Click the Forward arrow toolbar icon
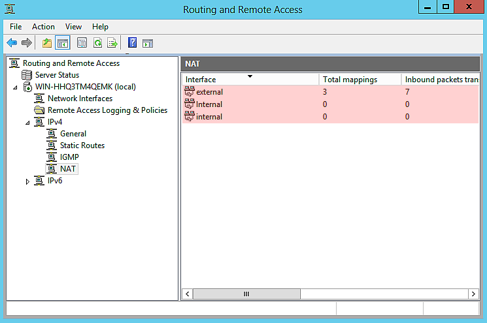The height and width of the screenshot is (323, 487). pyautogui.click(x=27, y=43)
